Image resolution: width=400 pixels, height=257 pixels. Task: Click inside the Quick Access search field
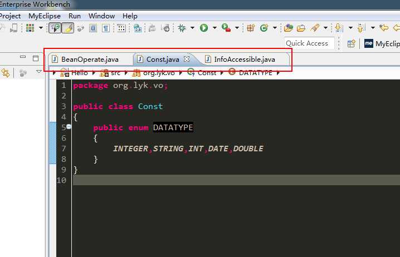click(309, 43)
